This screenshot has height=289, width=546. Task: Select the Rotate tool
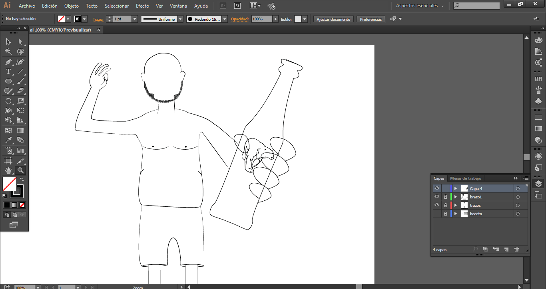8,101
